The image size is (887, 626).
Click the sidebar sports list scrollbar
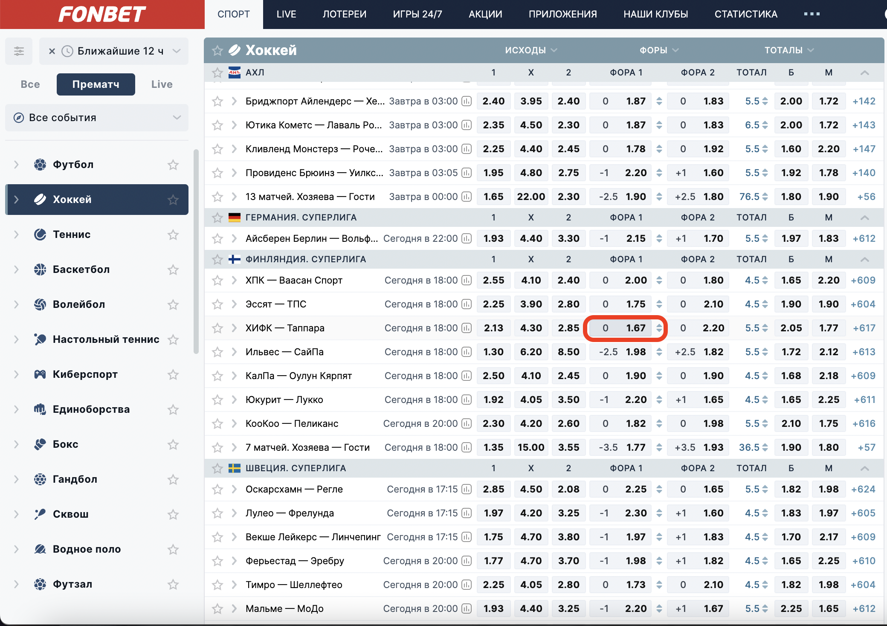[x=196, y=252]
